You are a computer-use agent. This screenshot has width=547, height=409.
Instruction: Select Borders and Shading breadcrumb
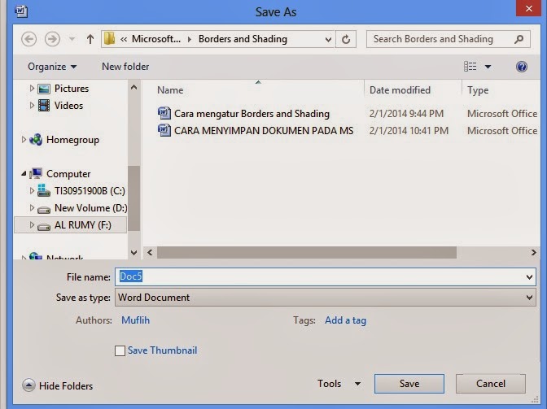click(243, 39)
